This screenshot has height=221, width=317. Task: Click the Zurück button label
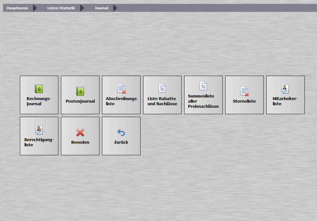tap(121, 142)
